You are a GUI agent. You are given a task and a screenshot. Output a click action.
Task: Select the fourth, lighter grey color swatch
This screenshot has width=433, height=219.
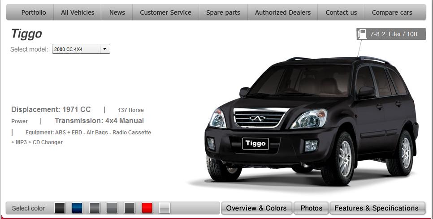click(112, 208)
